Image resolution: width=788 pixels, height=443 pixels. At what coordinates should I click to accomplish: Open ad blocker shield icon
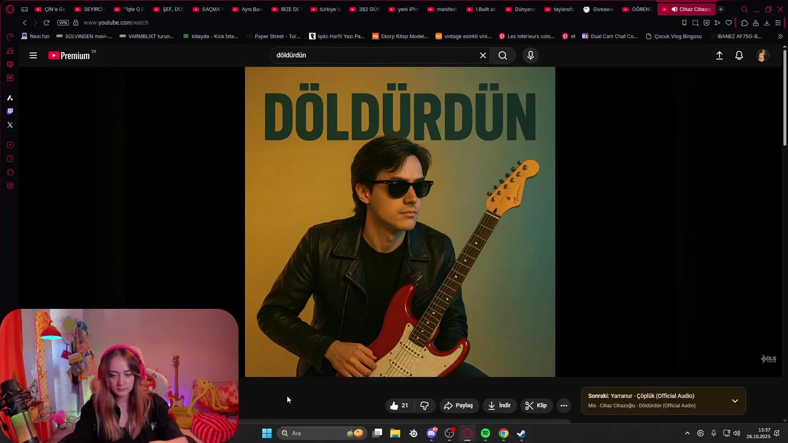706,23
